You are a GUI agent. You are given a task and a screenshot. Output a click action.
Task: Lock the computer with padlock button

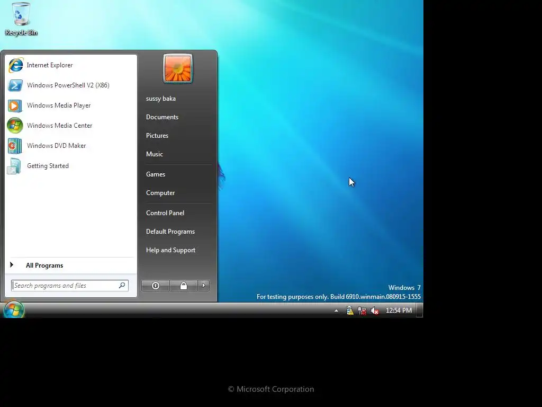[184, 286]
